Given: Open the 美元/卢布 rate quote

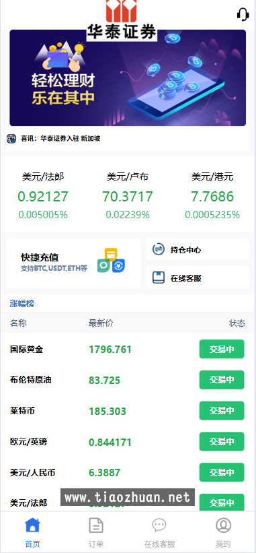Looking at the screenshot, I should click(128, 195).
